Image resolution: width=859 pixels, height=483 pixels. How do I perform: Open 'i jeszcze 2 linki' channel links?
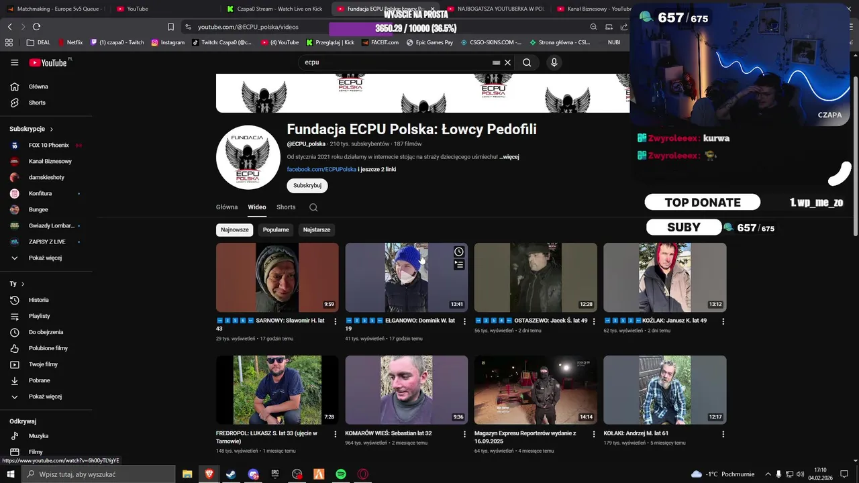[377, 170]
